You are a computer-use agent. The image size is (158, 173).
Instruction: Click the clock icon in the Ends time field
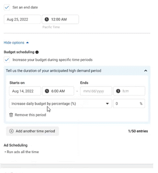118,91
